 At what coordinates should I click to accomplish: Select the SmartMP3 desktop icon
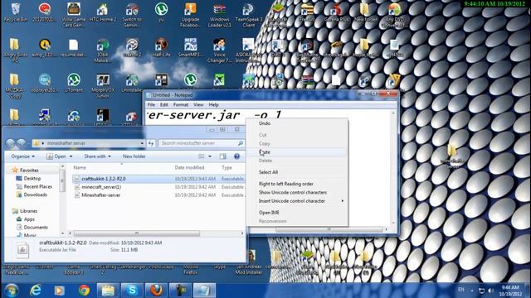(x=190, y=48)
